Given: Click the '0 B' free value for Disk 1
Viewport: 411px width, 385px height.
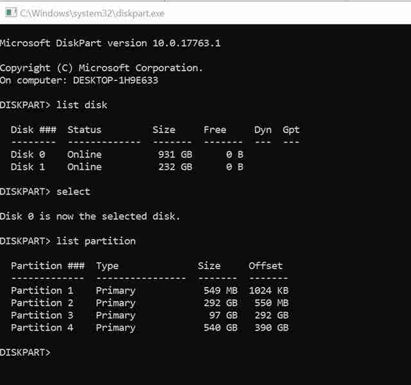Looking at the screenshot, I should (x=235, y=167).
